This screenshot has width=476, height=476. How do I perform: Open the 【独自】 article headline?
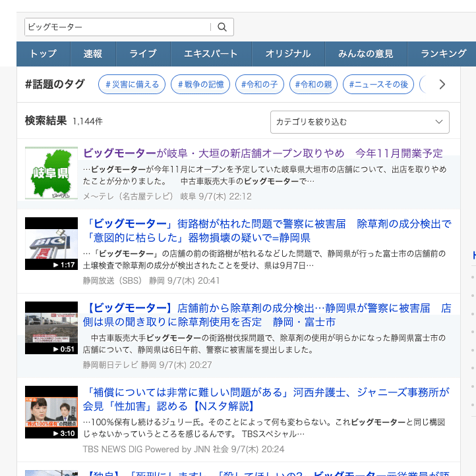click(268, 473)
